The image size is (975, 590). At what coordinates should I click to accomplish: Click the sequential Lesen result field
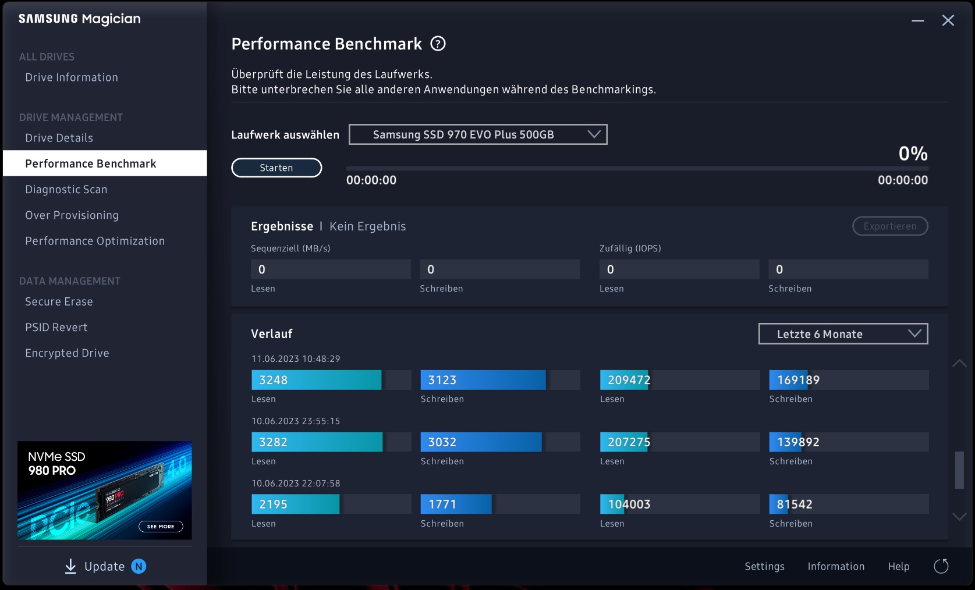coord(331,269)
